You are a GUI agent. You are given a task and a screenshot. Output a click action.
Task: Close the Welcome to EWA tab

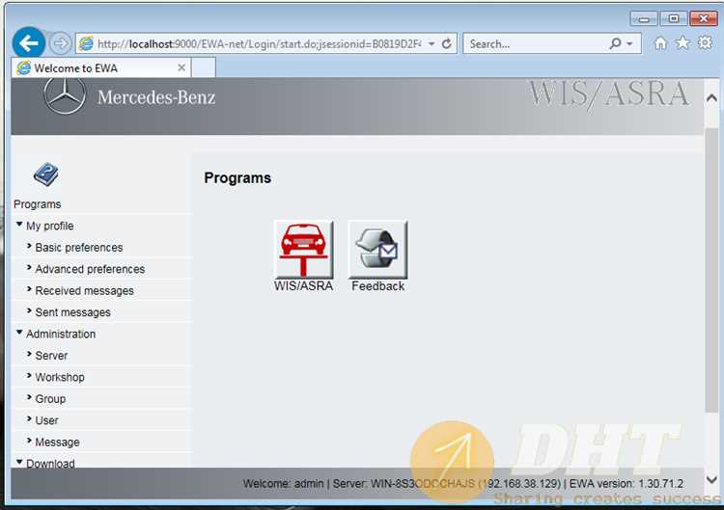pyautogui.click(x=181, y=67)
